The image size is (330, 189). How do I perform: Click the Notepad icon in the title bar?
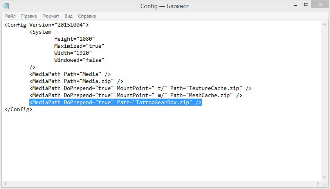pos(6,6)
